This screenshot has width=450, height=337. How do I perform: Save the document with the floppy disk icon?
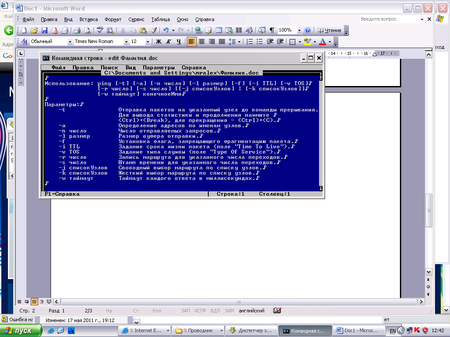click(44, 30)
